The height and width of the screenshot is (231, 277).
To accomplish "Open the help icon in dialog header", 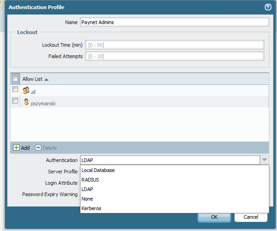I will point(268,7).
